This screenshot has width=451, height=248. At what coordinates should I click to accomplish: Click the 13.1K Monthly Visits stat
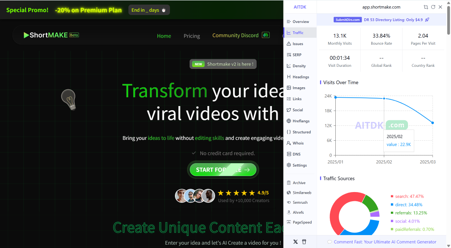tap(340, 39)
